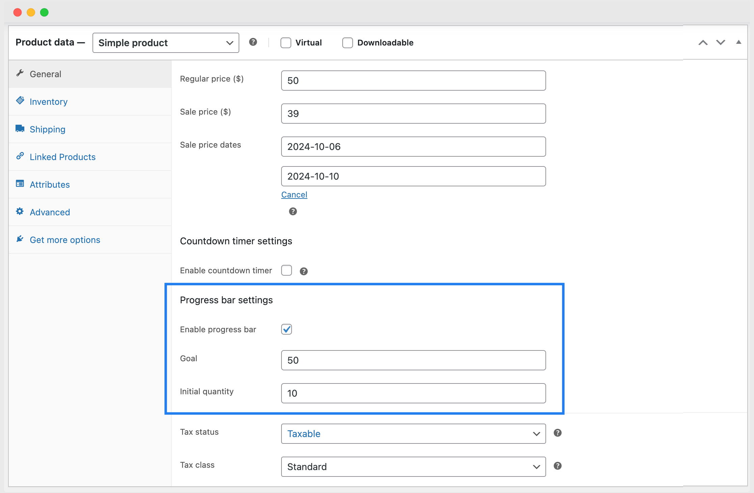Enable the countdown timer checkbox
This screenshot has width=754, height=493.
pos(286,270)
